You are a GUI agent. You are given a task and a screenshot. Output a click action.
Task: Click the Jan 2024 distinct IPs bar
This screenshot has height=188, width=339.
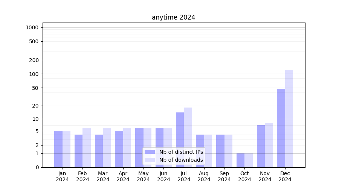(58, 149)
